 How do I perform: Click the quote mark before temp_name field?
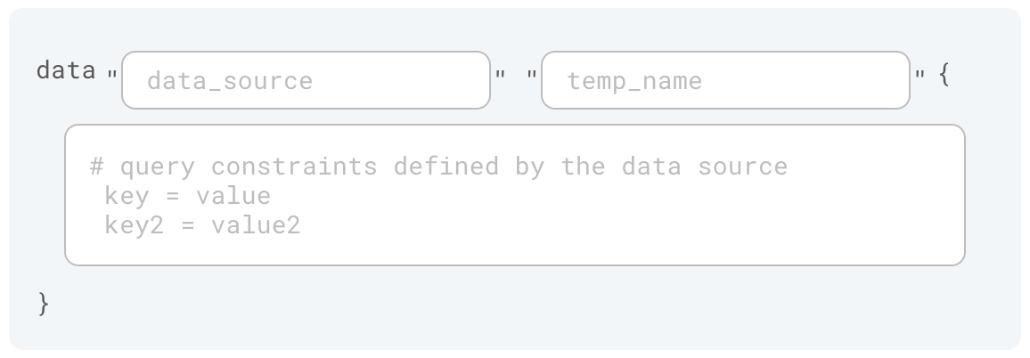coord(532,74)
